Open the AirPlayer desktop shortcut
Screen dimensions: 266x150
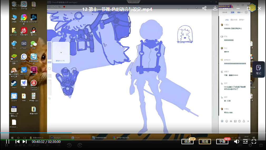click(24, 45)
